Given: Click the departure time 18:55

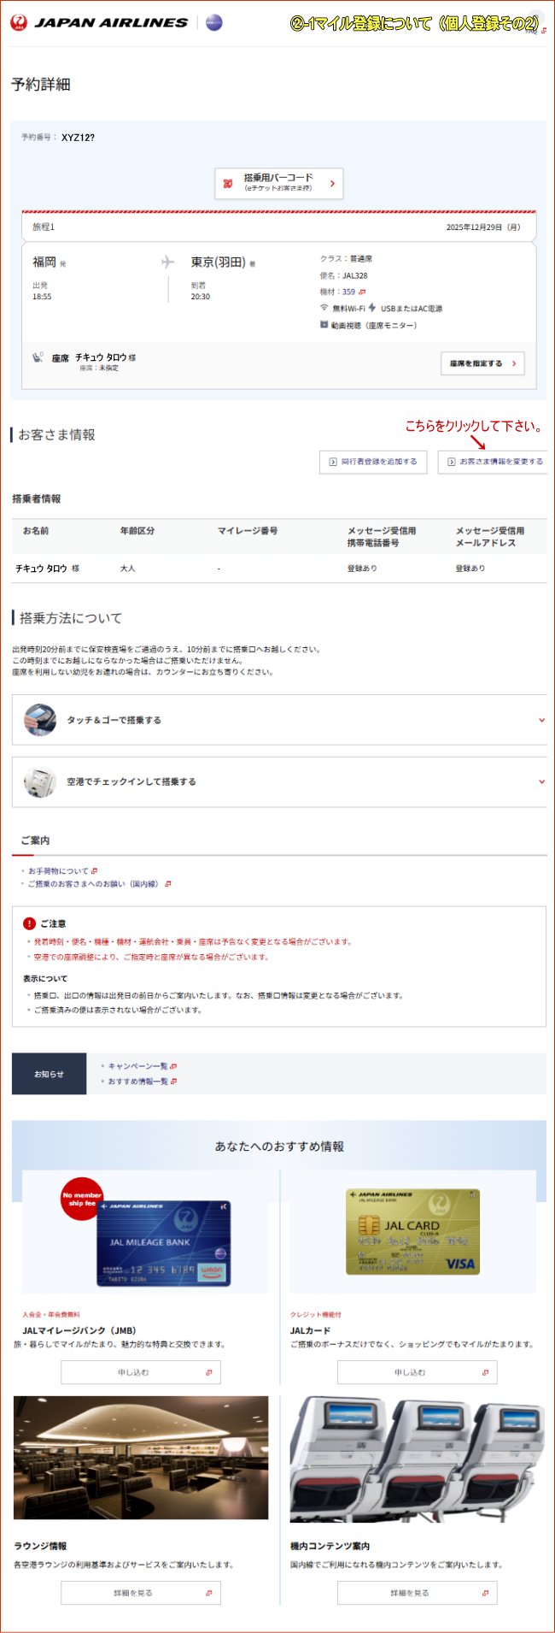Looking at the screenshot, I should click(42, 297).
